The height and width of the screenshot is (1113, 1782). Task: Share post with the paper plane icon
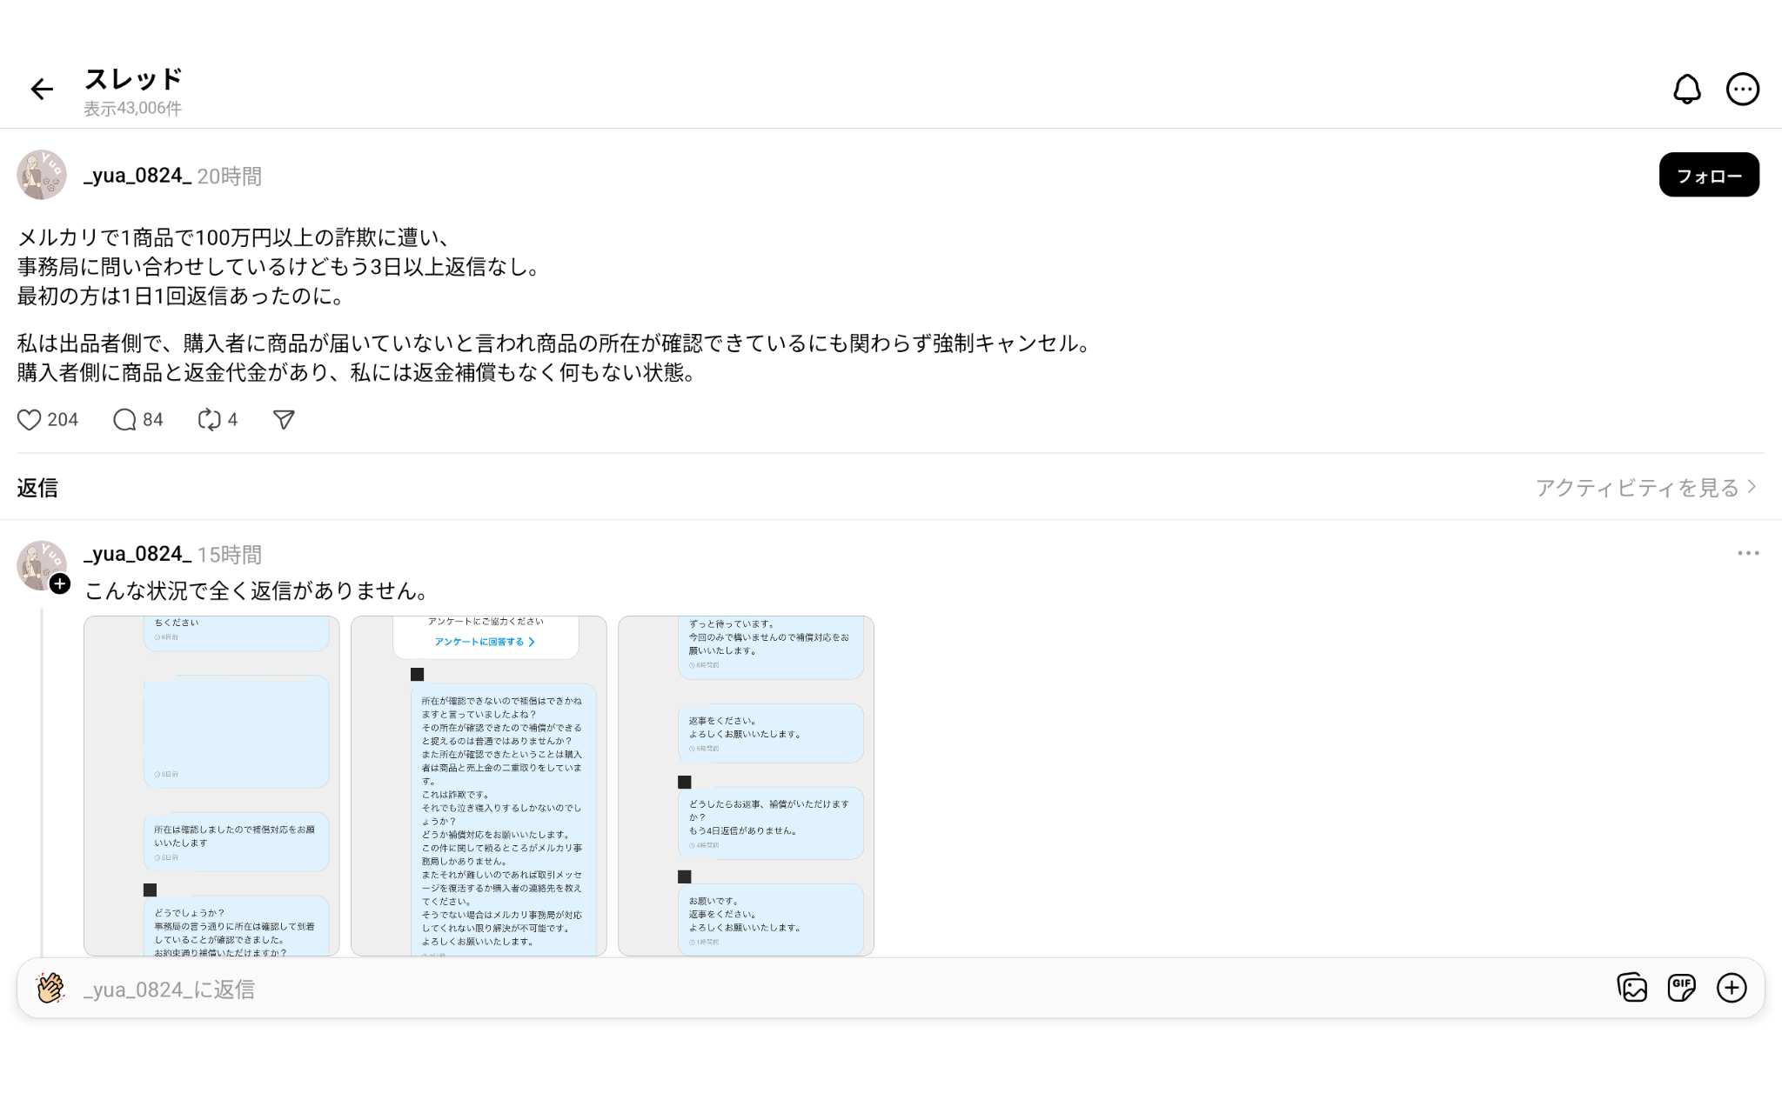tap(284, 420)
